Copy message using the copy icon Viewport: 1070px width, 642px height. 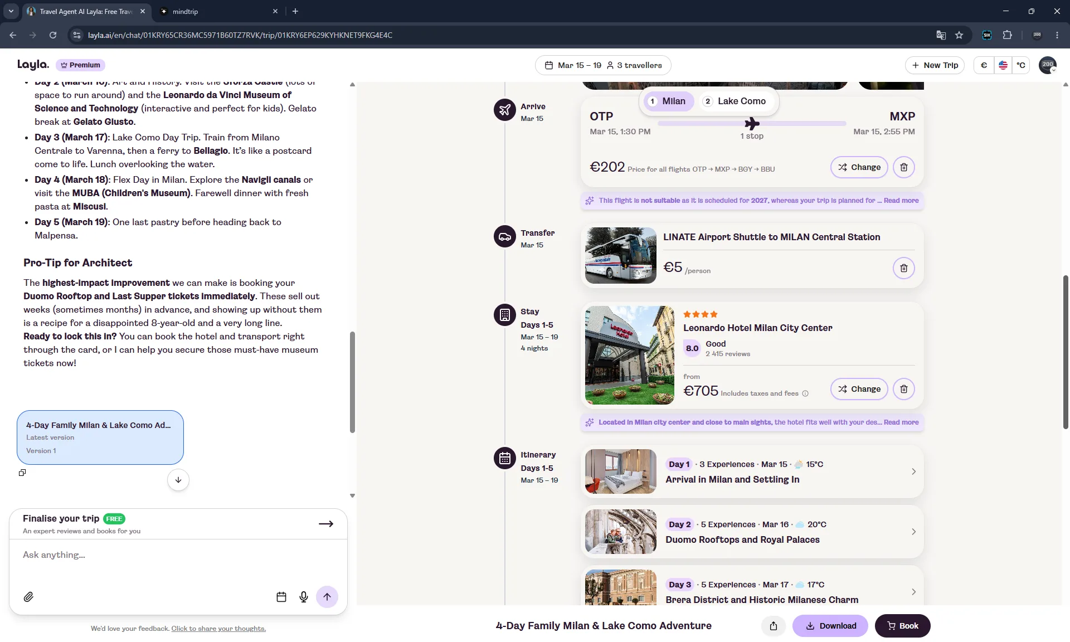click(x=22, y=473)
